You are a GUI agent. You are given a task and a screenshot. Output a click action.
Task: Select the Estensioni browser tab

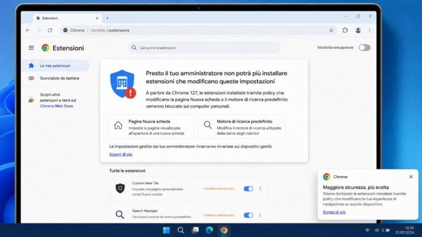click(67, 18)
